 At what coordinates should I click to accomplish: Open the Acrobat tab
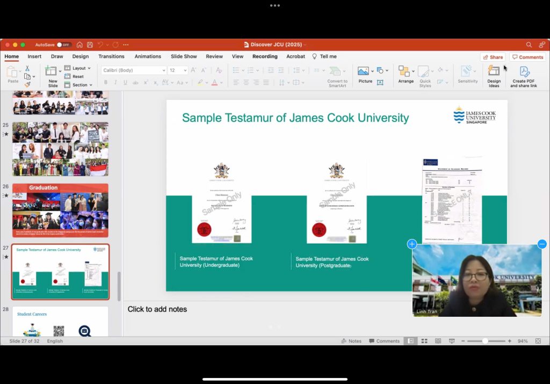[296, 56]
